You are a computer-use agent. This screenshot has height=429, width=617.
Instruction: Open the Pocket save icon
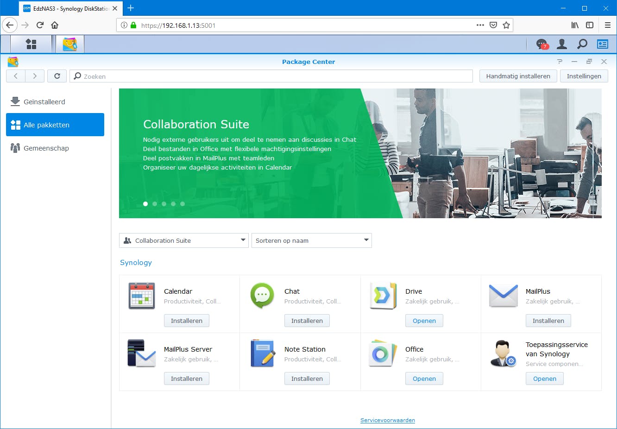coord(493,25)
